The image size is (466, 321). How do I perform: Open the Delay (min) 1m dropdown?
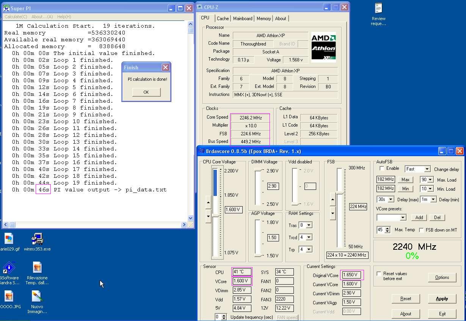point(433,199)
